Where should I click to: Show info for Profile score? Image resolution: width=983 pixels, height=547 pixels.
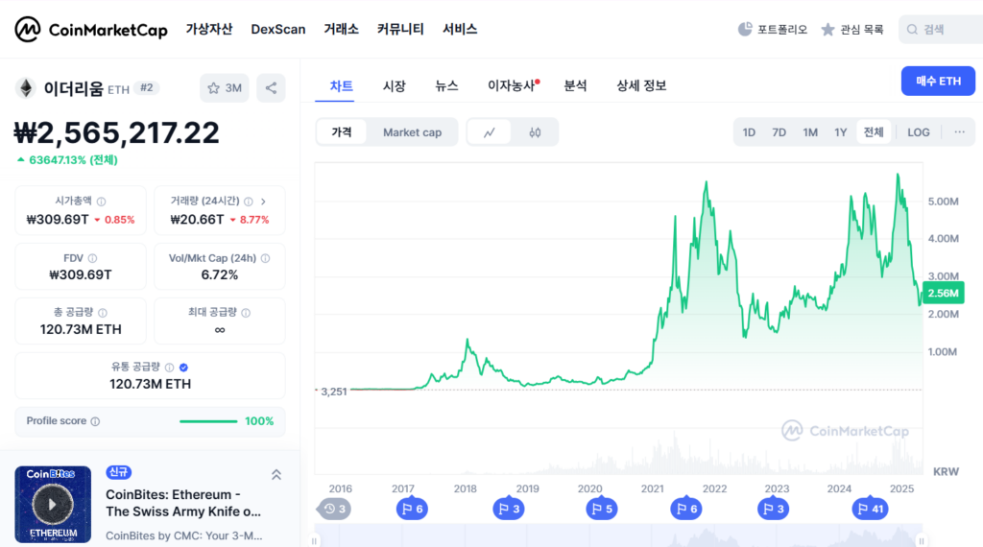pyautogui.click(x=95, y=421)
